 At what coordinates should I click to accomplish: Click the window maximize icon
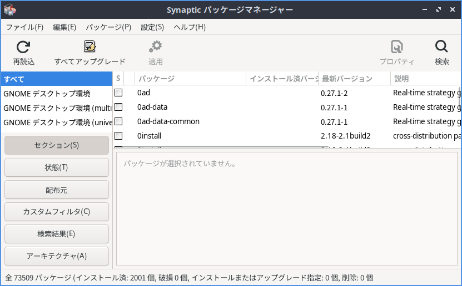(438, 10)
